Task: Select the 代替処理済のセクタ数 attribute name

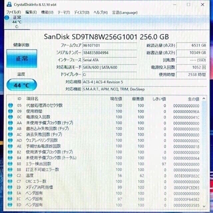Action: tap(44, 105)
